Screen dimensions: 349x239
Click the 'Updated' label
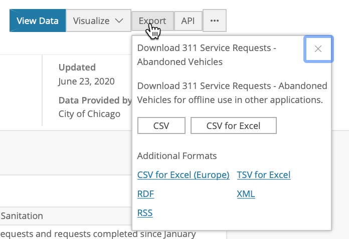(x=77, y=67)
